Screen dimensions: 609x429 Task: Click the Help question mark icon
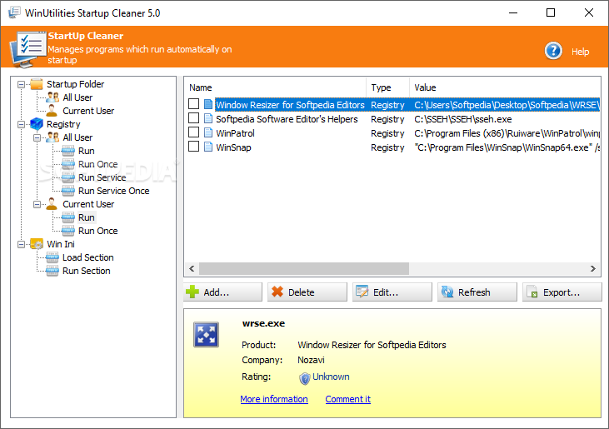coord(553,51)
